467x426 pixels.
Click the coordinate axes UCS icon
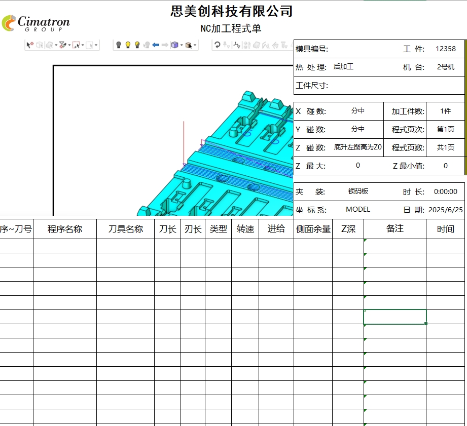237,45
